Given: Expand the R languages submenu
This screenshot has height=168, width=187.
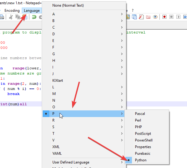Looking at the screenshot, I should 84,120.
